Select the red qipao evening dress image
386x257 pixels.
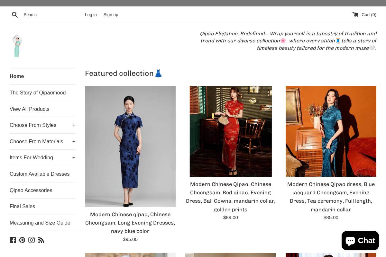(x=230, y=131)
